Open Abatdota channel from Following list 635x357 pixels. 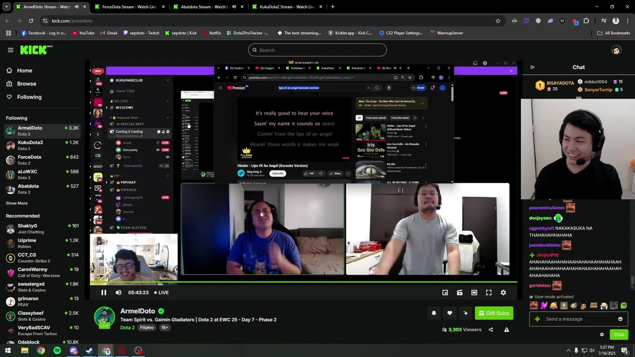point(42,188)
